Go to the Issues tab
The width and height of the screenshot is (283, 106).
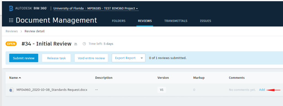click(x=205, y=21)
